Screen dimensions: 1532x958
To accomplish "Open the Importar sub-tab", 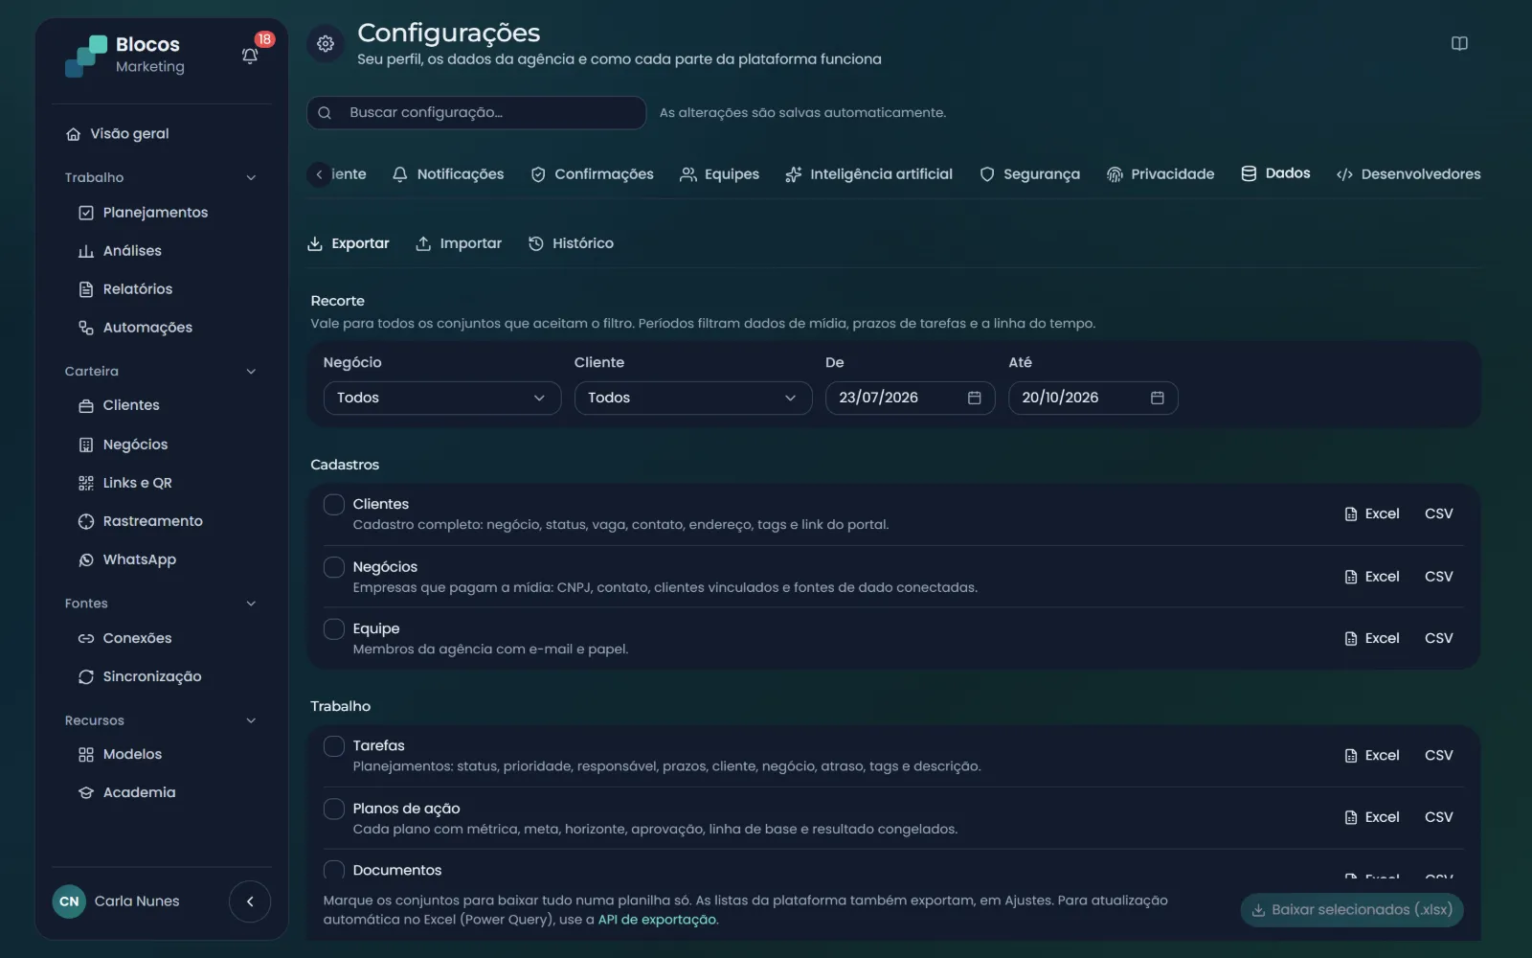I will click(459, 243).
